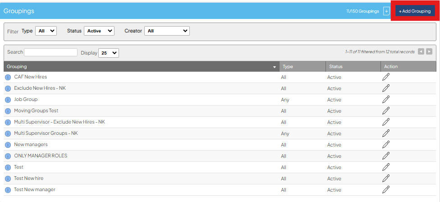Viewport: 440px width, 202px height.
Task: Edit the Job Group grouping
Action: tap(386, 99)
